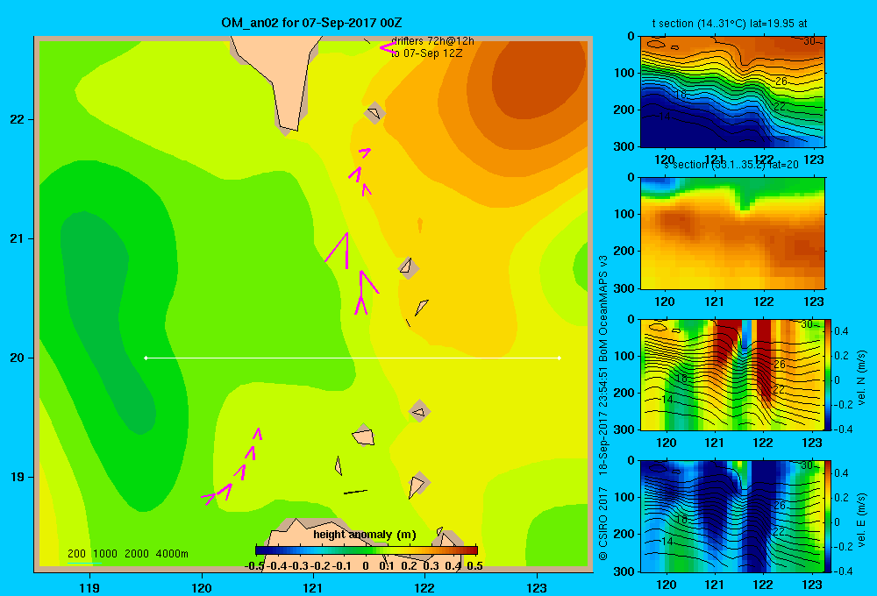Open the temperature section panel
This screenshot has height=596, width=877.
pyautogui.click(x=732, y=92)
